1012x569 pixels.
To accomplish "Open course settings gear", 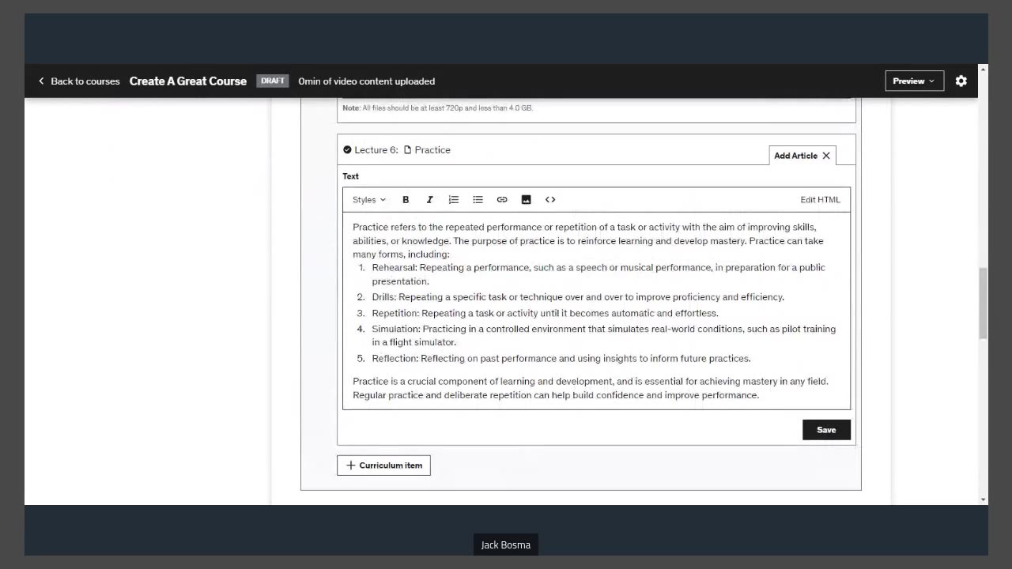I will tap(961, 81).
